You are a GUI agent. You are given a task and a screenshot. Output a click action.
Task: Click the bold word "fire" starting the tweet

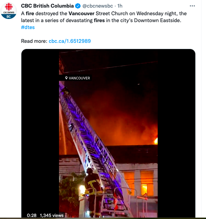30,13
